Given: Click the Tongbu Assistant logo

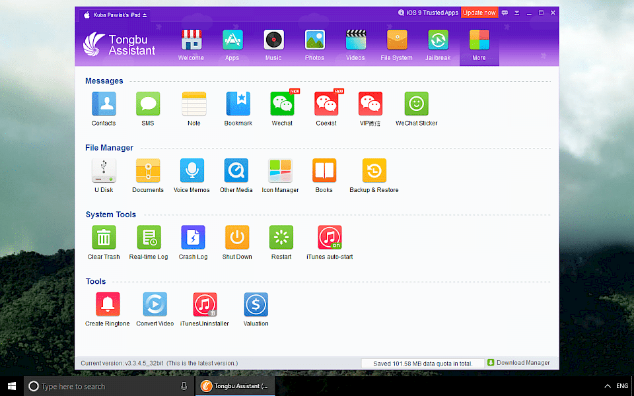Looking at the screenshot, I should pyautogui.click(x=119, y=44).
